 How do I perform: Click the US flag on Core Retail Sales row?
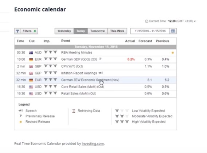pyautogui.click(x=31, y=87)
